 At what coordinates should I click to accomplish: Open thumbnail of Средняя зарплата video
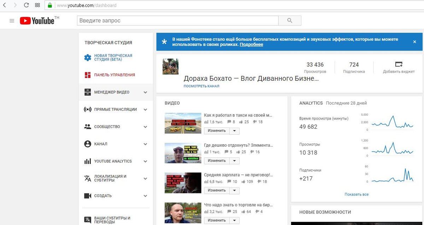click(183, 183)
